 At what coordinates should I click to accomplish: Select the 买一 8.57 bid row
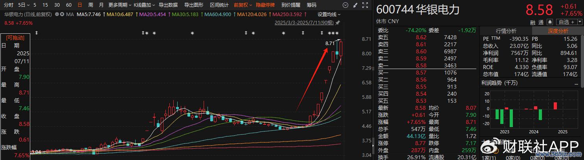point(427,72)
